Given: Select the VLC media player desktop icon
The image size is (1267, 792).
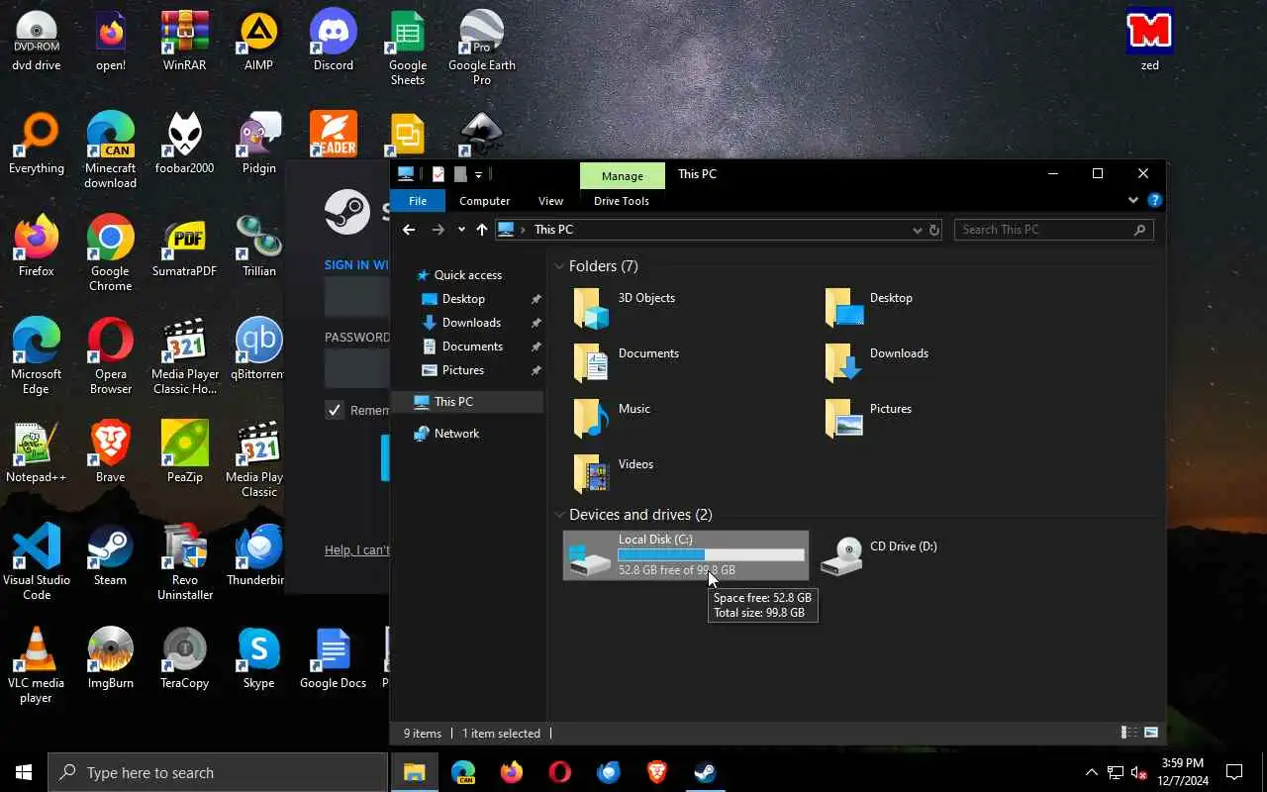Looking at the screenshot, I should click(36, 665).
